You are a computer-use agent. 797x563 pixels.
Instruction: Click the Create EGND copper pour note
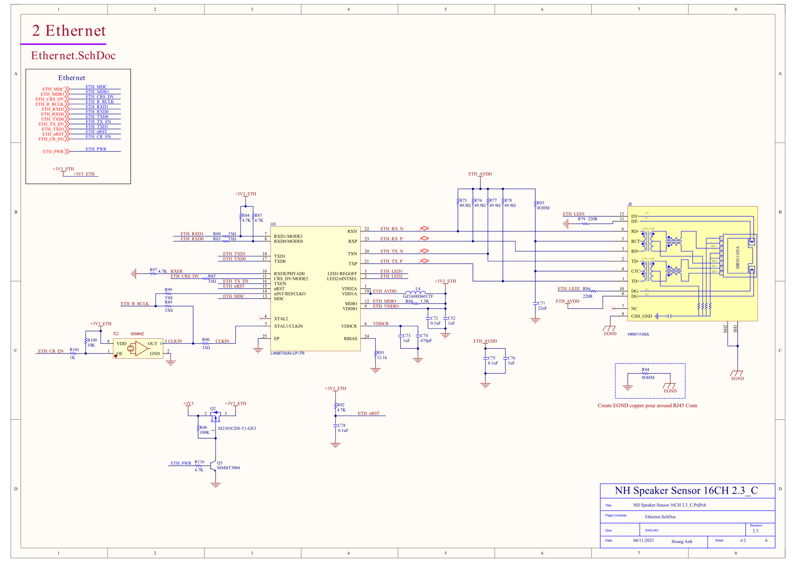tap(647, 405)
